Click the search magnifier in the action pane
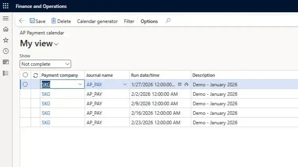The height and width of the screenshot is (167, 298). (168, 21)
